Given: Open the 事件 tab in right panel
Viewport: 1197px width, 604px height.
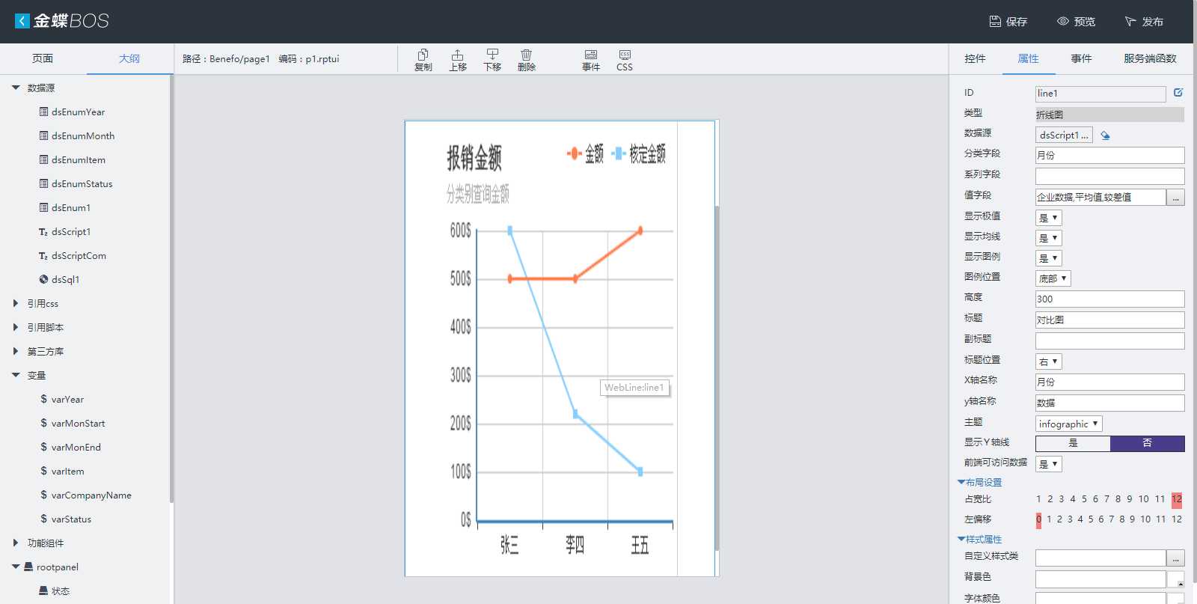Looking at the screenshot, I should (1081, 58).
